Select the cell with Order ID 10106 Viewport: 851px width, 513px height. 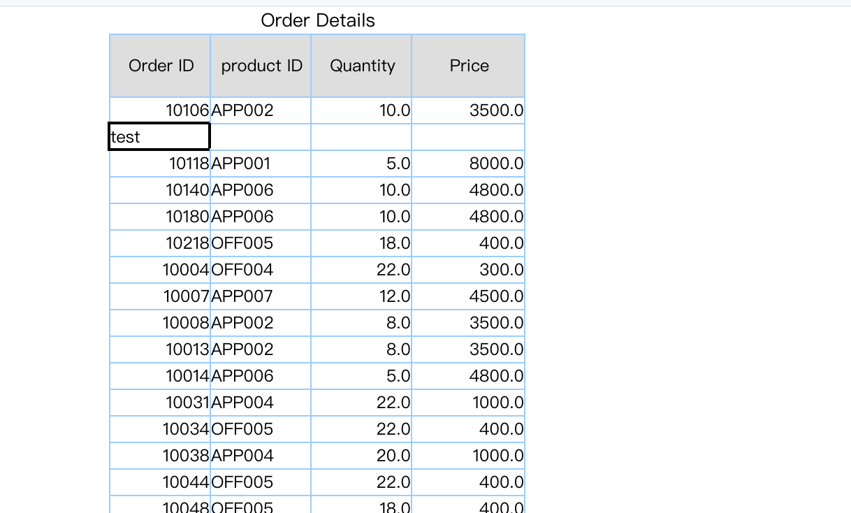point(161,110)
